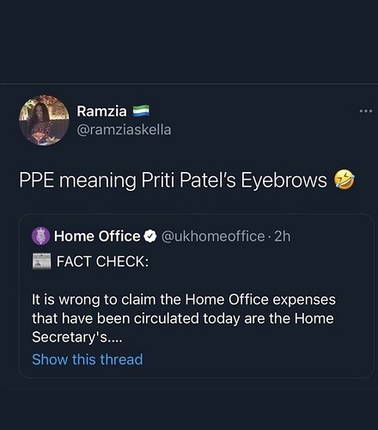The image size is (378, 430).
Task: Open the @ramziaskella handle
Action: tap(124, 130)
